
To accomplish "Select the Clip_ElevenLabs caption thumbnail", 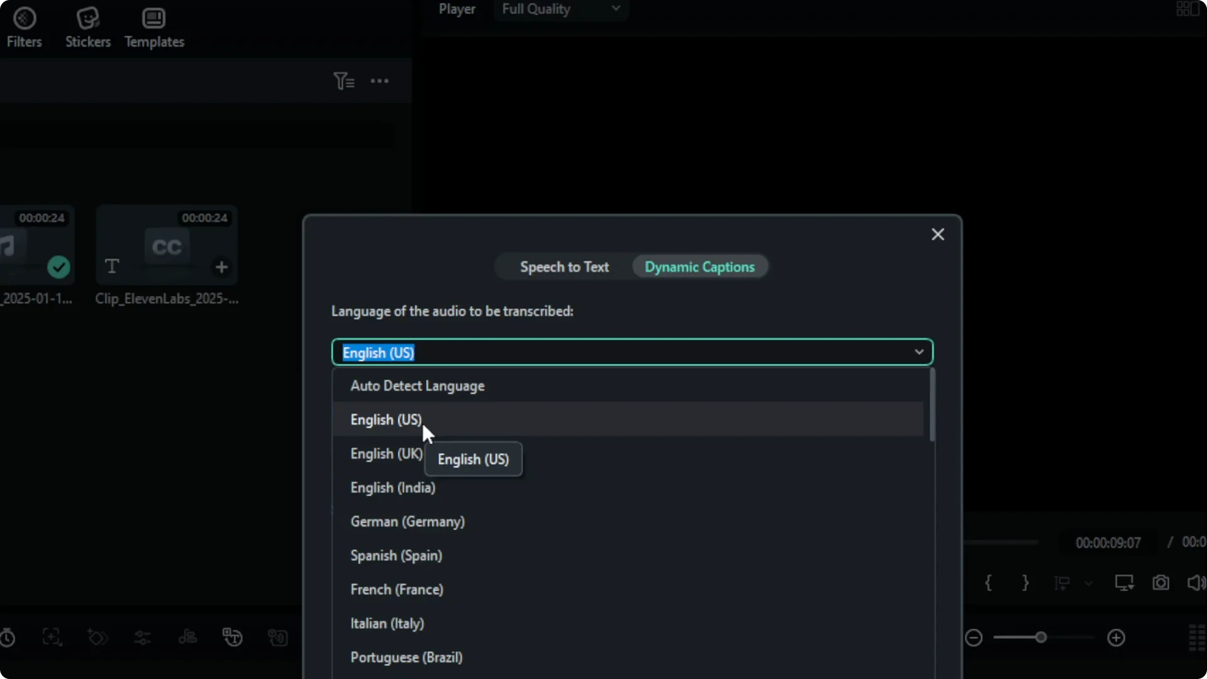I will tap(167, 245).
